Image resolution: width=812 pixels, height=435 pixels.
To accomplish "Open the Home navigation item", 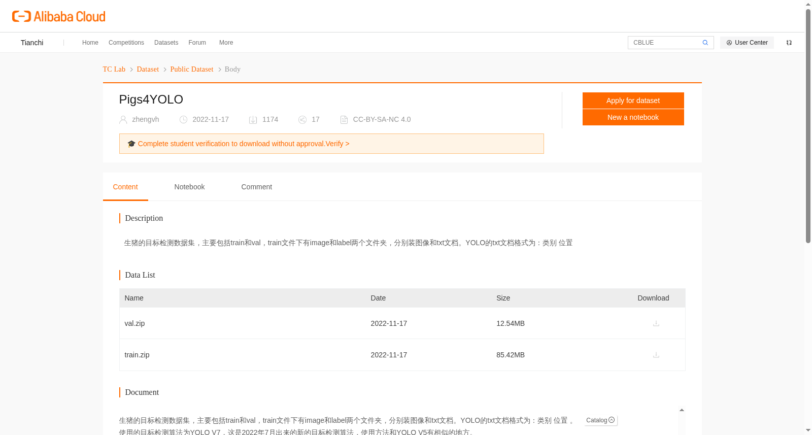I will 90,43.
